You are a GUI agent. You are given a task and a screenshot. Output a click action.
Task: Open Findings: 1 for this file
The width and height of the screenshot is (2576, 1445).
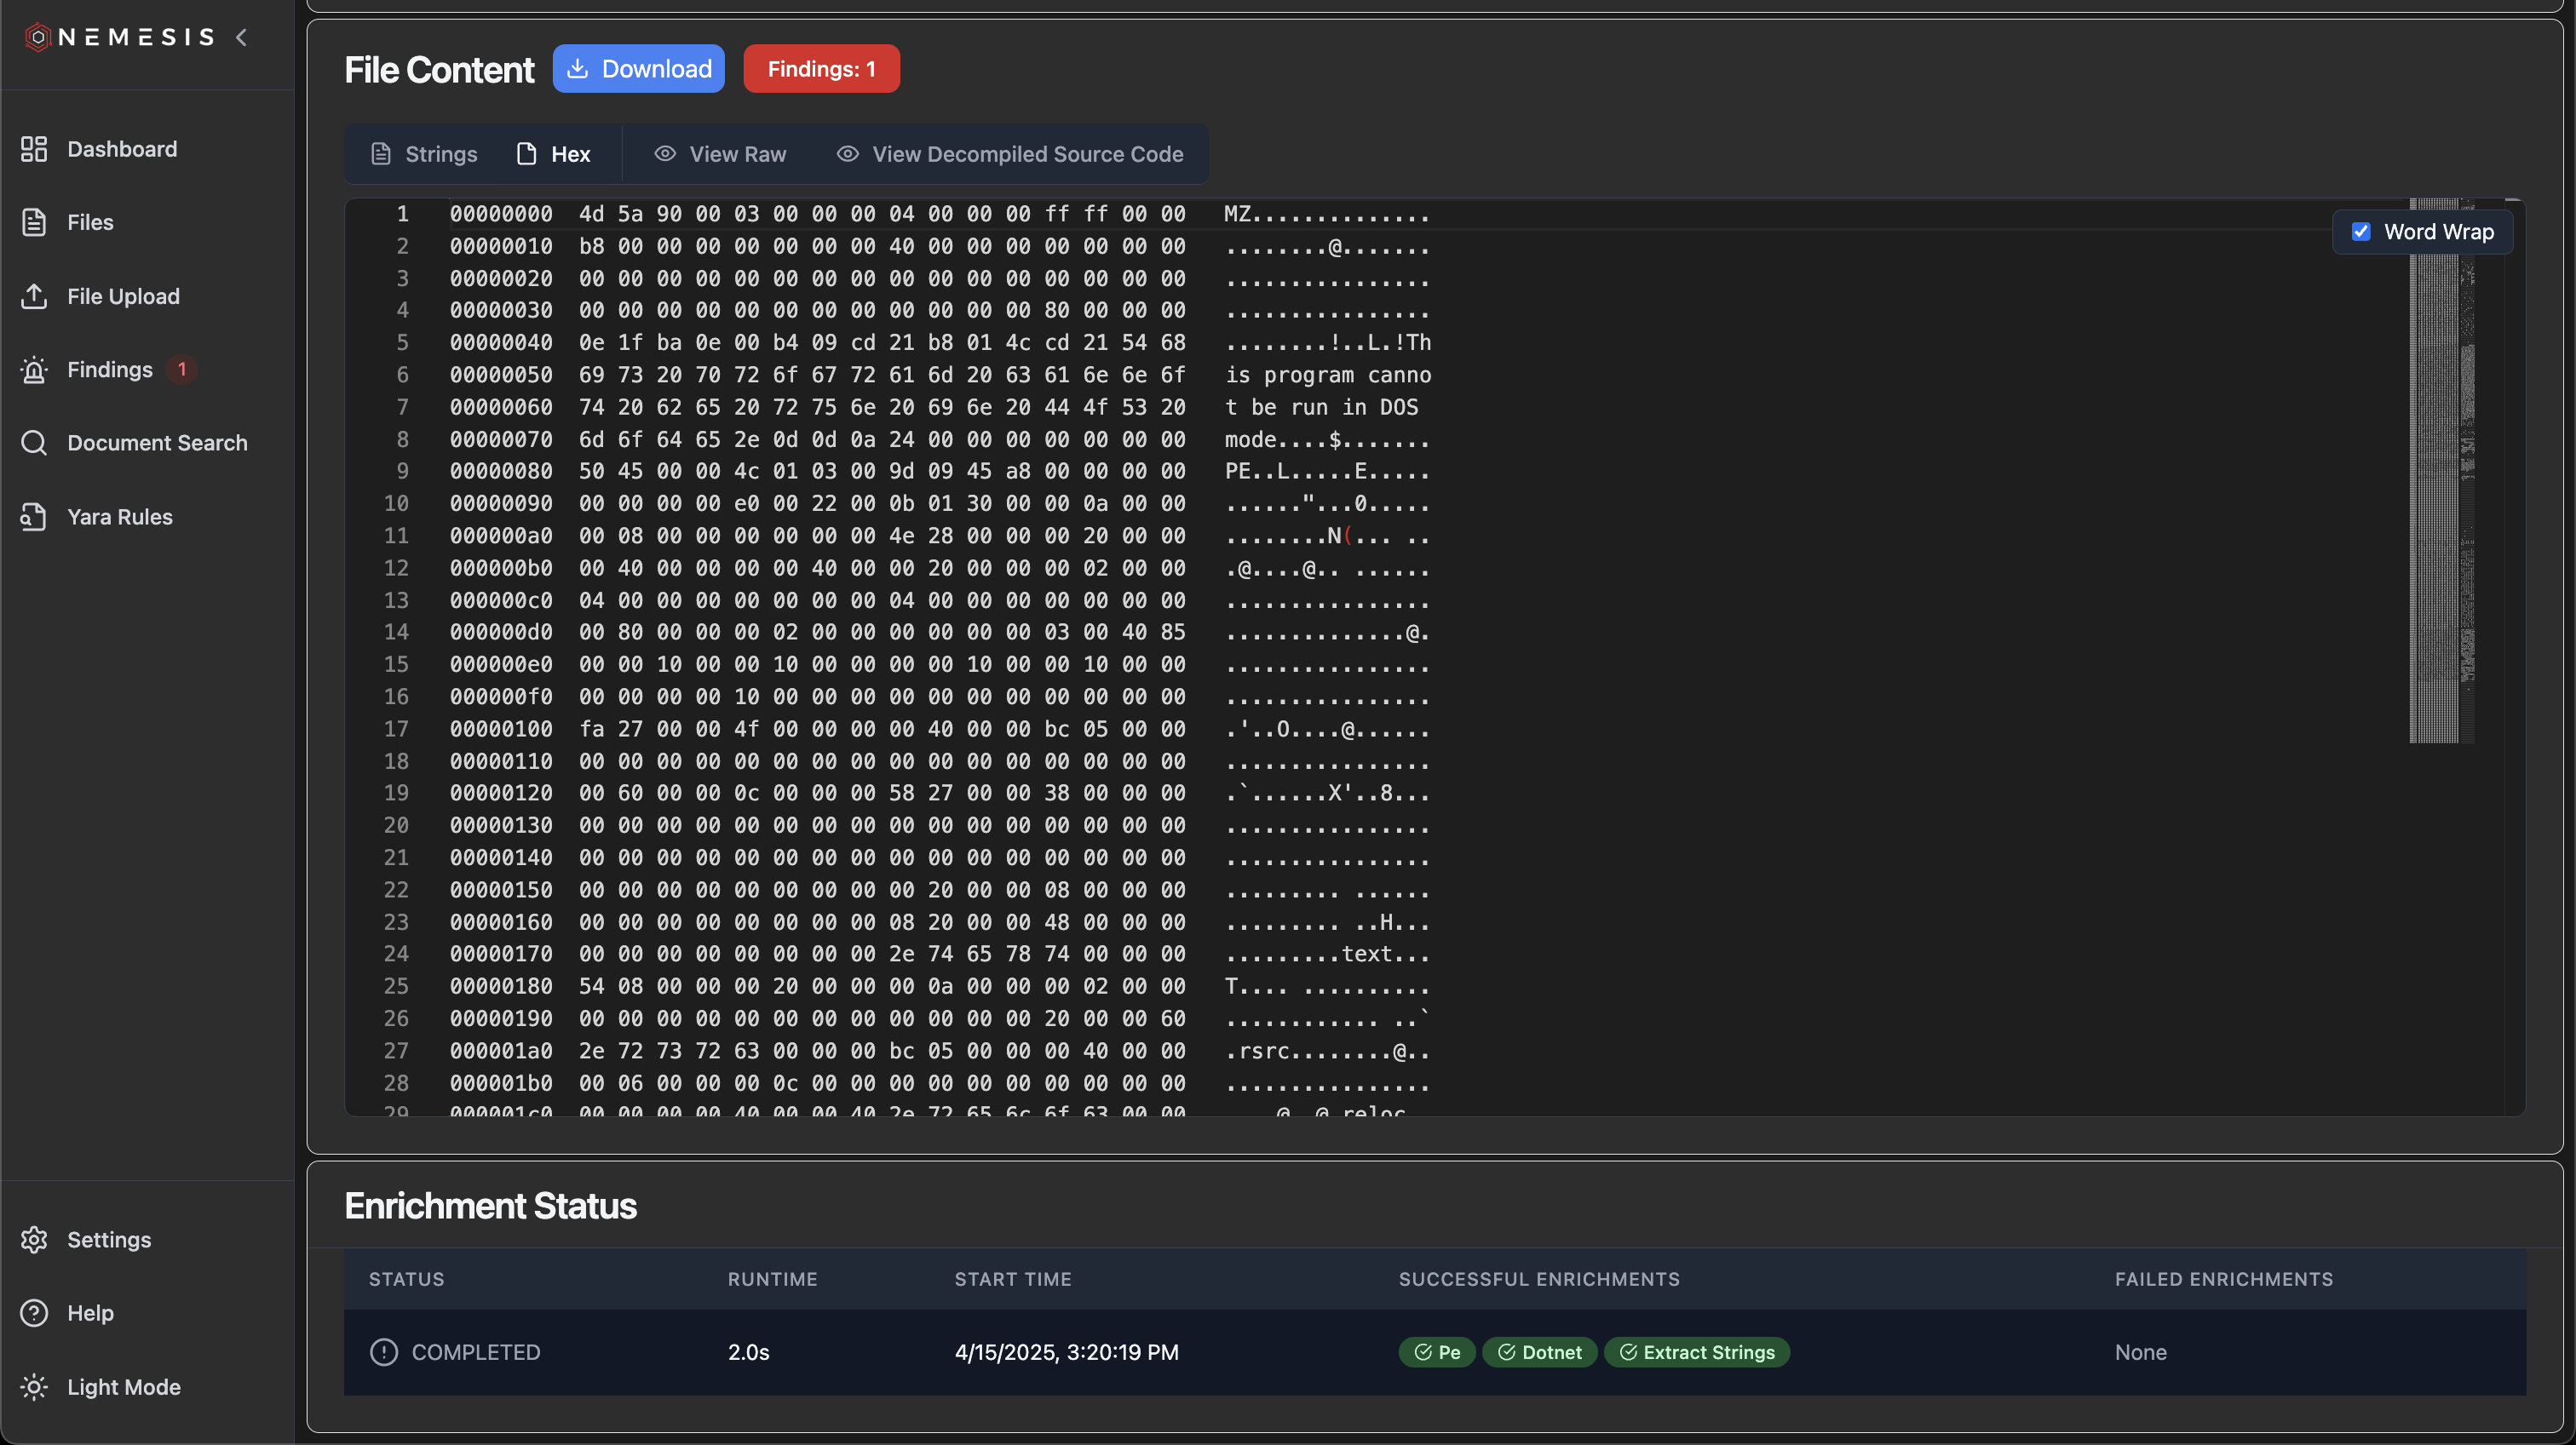point(821,68)
